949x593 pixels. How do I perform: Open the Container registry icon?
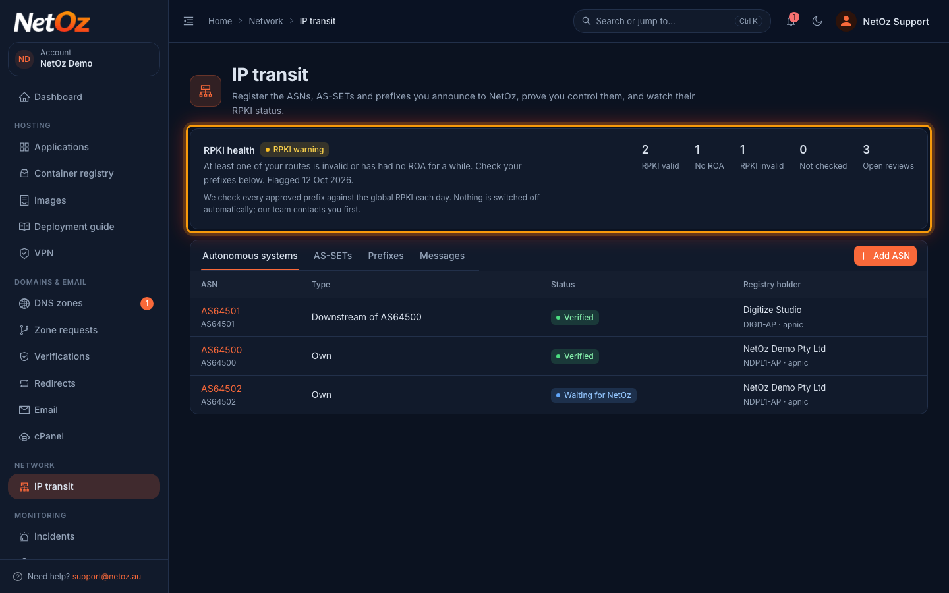pos(24,173)
